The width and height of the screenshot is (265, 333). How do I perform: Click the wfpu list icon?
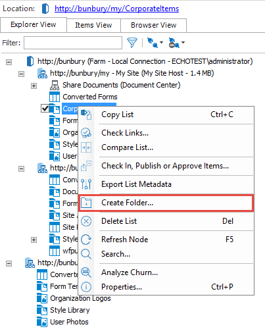pos(55,251)
